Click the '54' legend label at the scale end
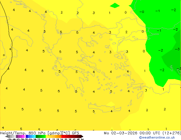181x140 pixels. tap(82, 139)
